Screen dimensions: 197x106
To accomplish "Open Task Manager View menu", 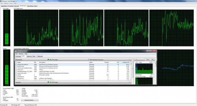I will (11, 3).
